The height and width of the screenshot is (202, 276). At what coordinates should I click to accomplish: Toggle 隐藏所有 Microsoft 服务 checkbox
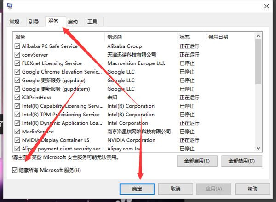tap(16, 171)
